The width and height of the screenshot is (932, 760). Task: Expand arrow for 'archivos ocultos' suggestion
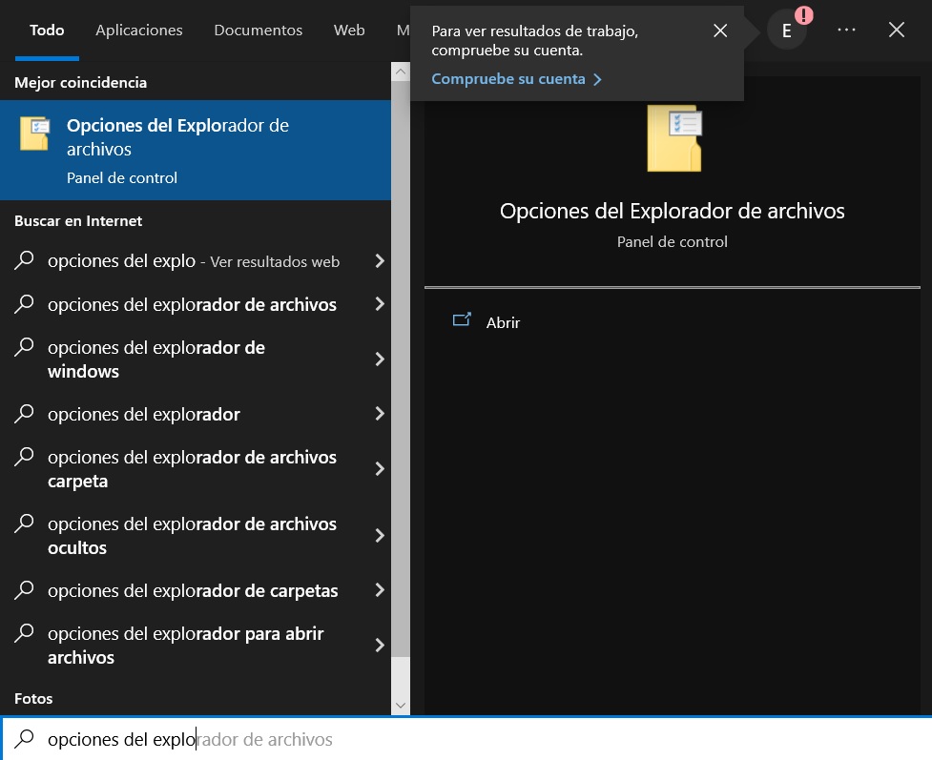click(380, 535)
